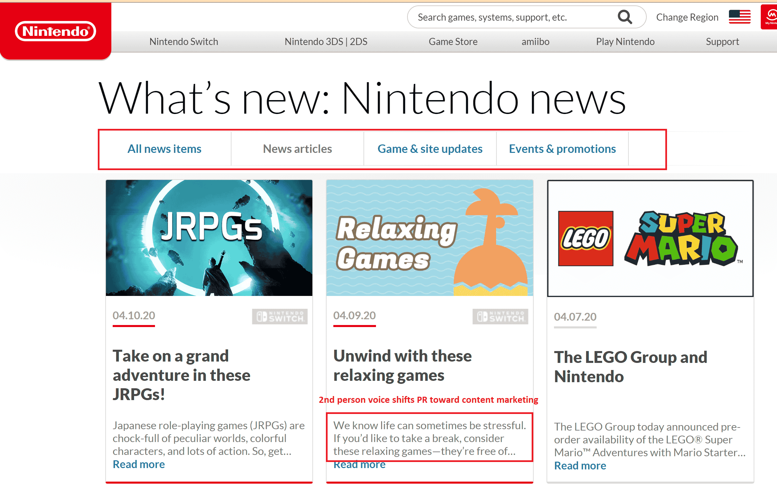This screenshot has width=777, height=486.
Task: Click Read more under LEGO article
Action: click(580, 466)
